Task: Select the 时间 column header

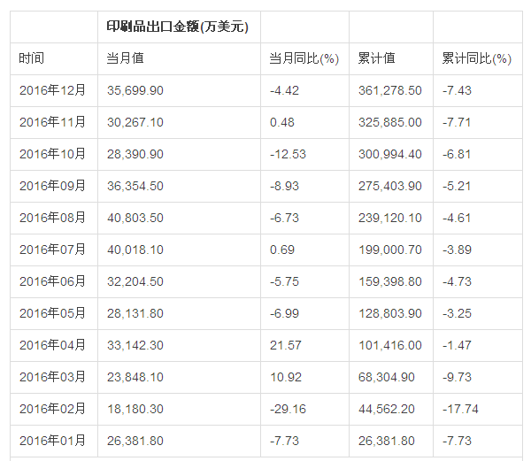Action: [x=32, y=58]
